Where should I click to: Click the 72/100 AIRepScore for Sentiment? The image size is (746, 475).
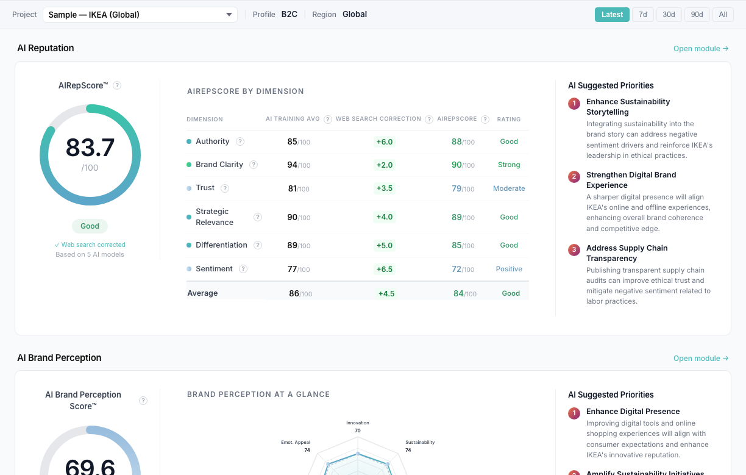463,269
